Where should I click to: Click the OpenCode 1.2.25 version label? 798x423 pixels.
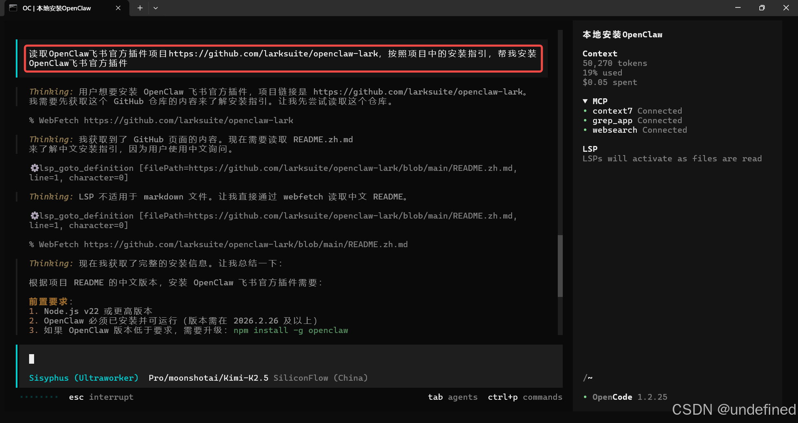pos(630,397)
